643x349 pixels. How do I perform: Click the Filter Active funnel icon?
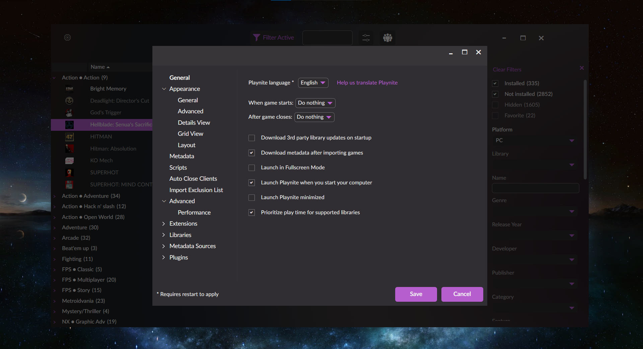click(x=257, y=38)
